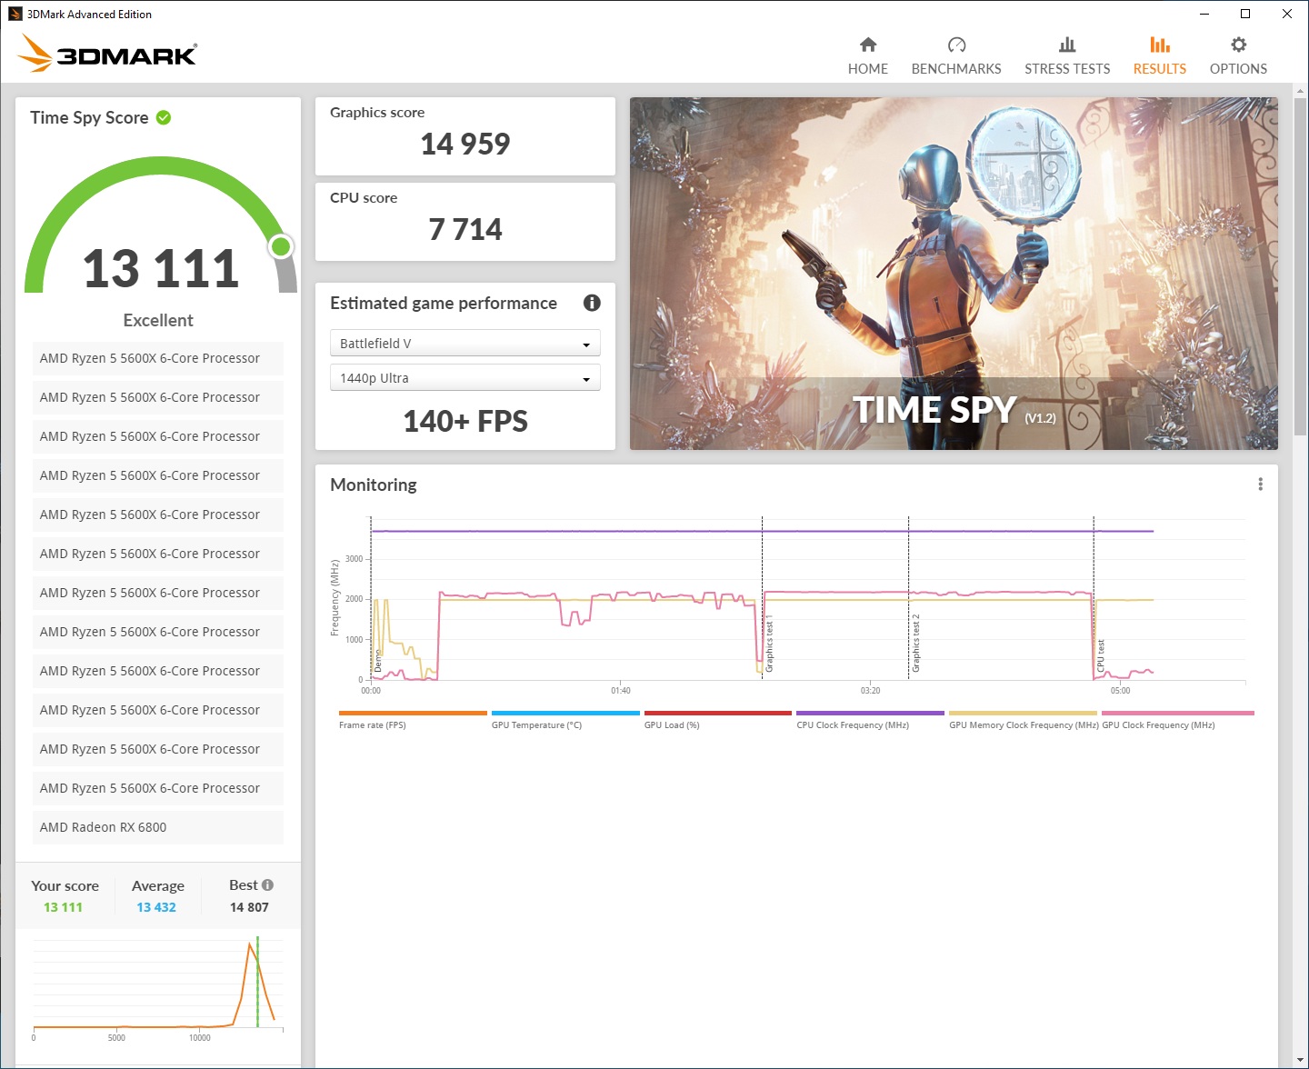Viewport: 1309px width, 1069px height.
Task: Click the red GPU Load color bar
Action: click(x=718, y=713)
